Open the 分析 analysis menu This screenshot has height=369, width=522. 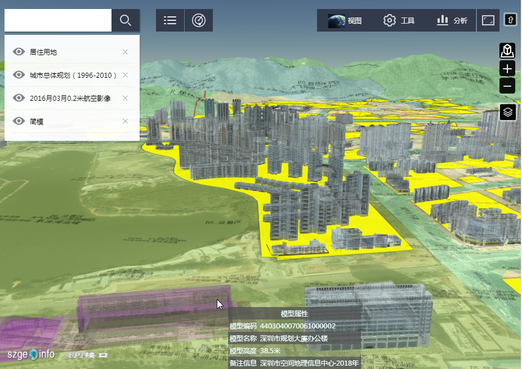(452, 21)
